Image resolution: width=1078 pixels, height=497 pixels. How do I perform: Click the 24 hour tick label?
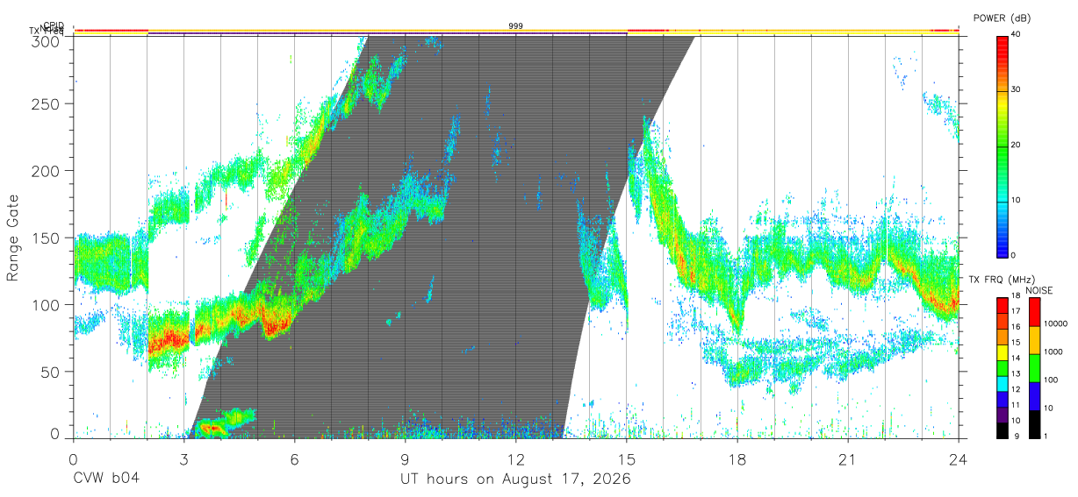[959, 459]
